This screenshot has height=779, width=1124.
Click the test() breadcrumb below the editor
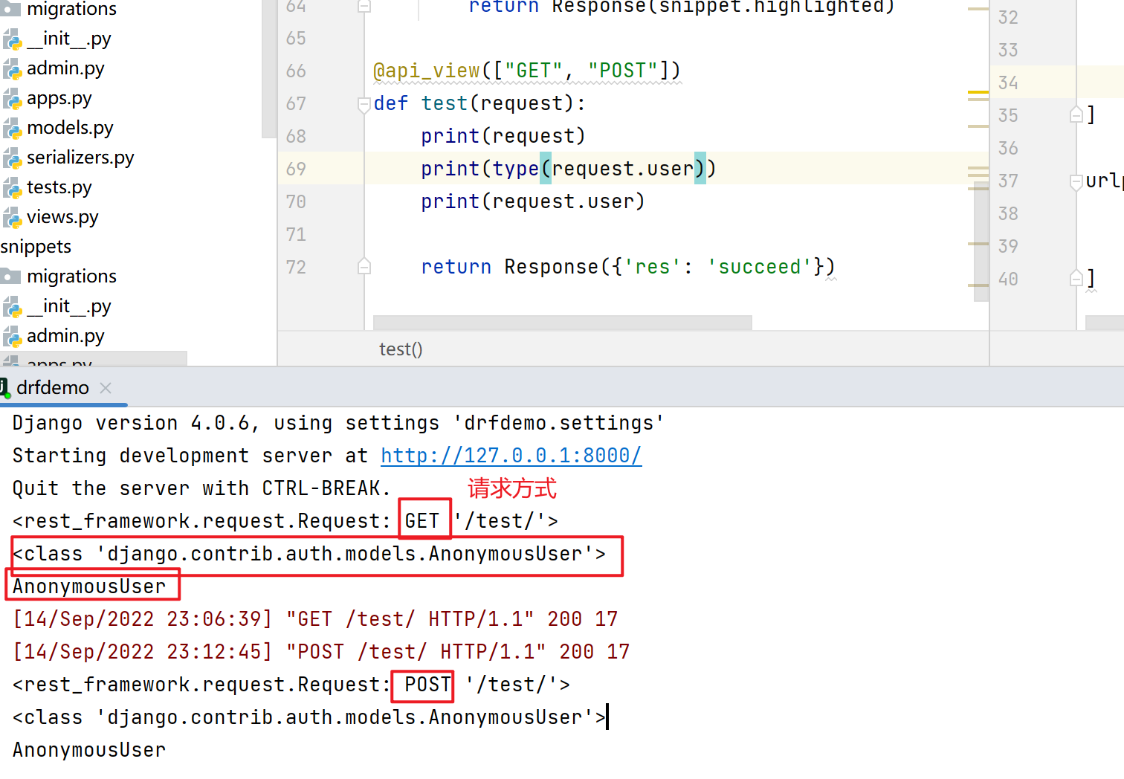(x=400, y=349)
